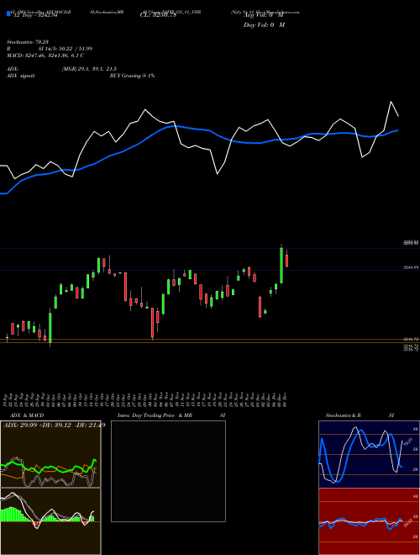Click the 3245.59 price level label
This screenshot has width=420, height=555.
pyautogui.click(x=411, y=267)
